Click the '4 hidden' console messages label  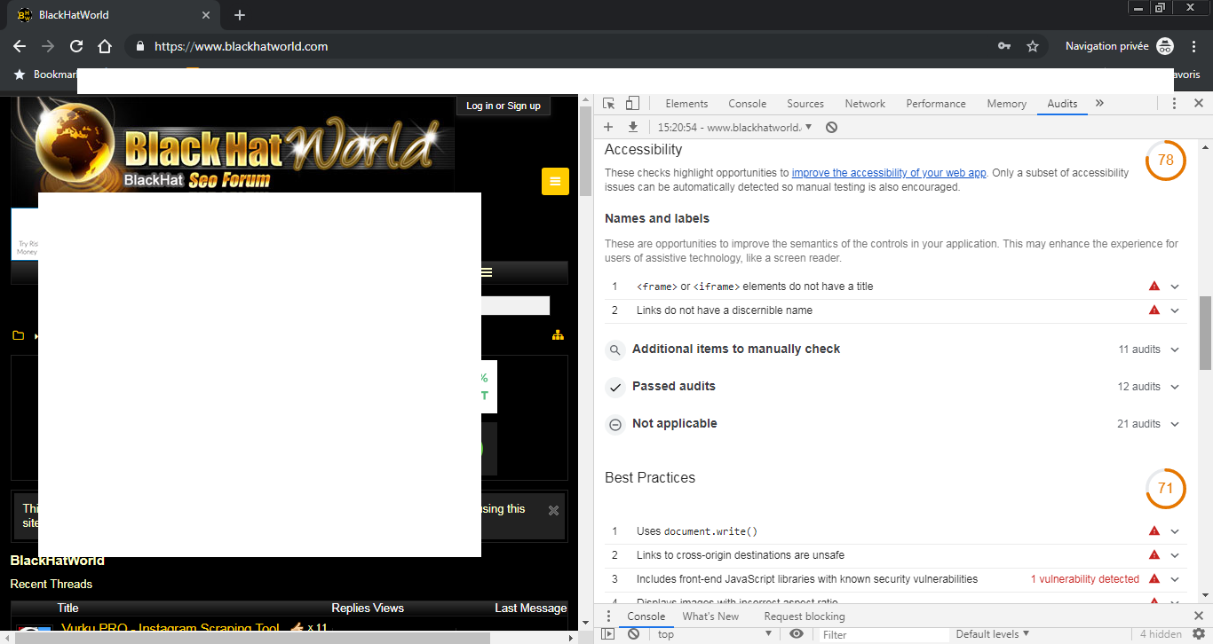pos(1161,634)
